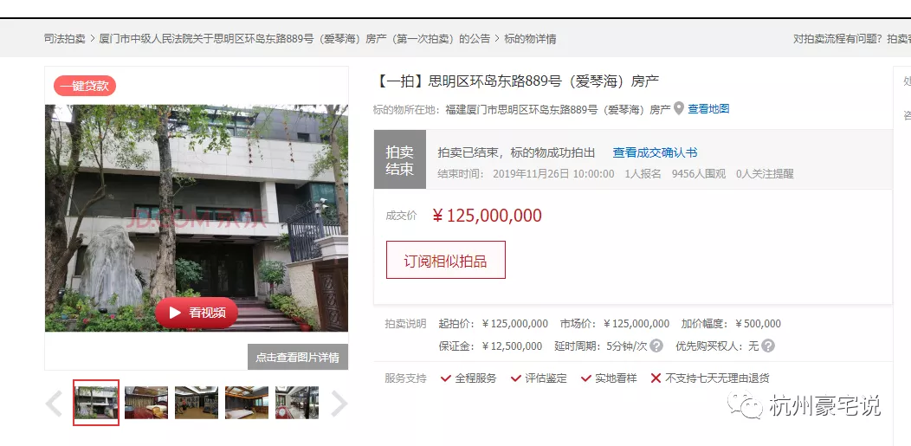This screenshot has width=911, height=446.
Task: Select the fourth room thumbnail
Action: tap(247, 403)
